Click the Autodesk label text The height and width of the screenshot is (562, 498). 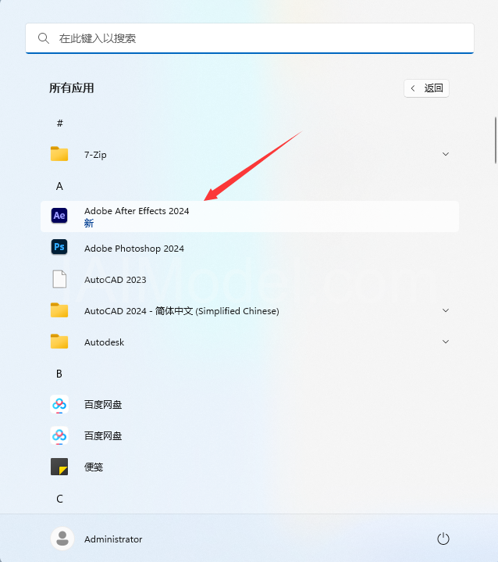pyautogui.click(x=104, y=342)
